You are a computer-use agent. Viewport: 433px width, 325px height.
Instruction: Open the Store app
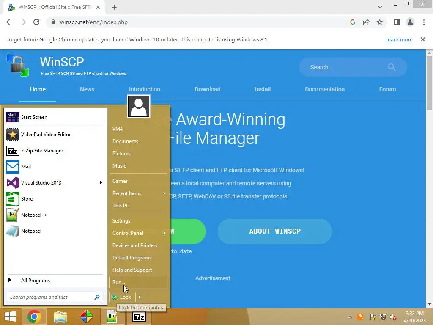coord(55,199)
